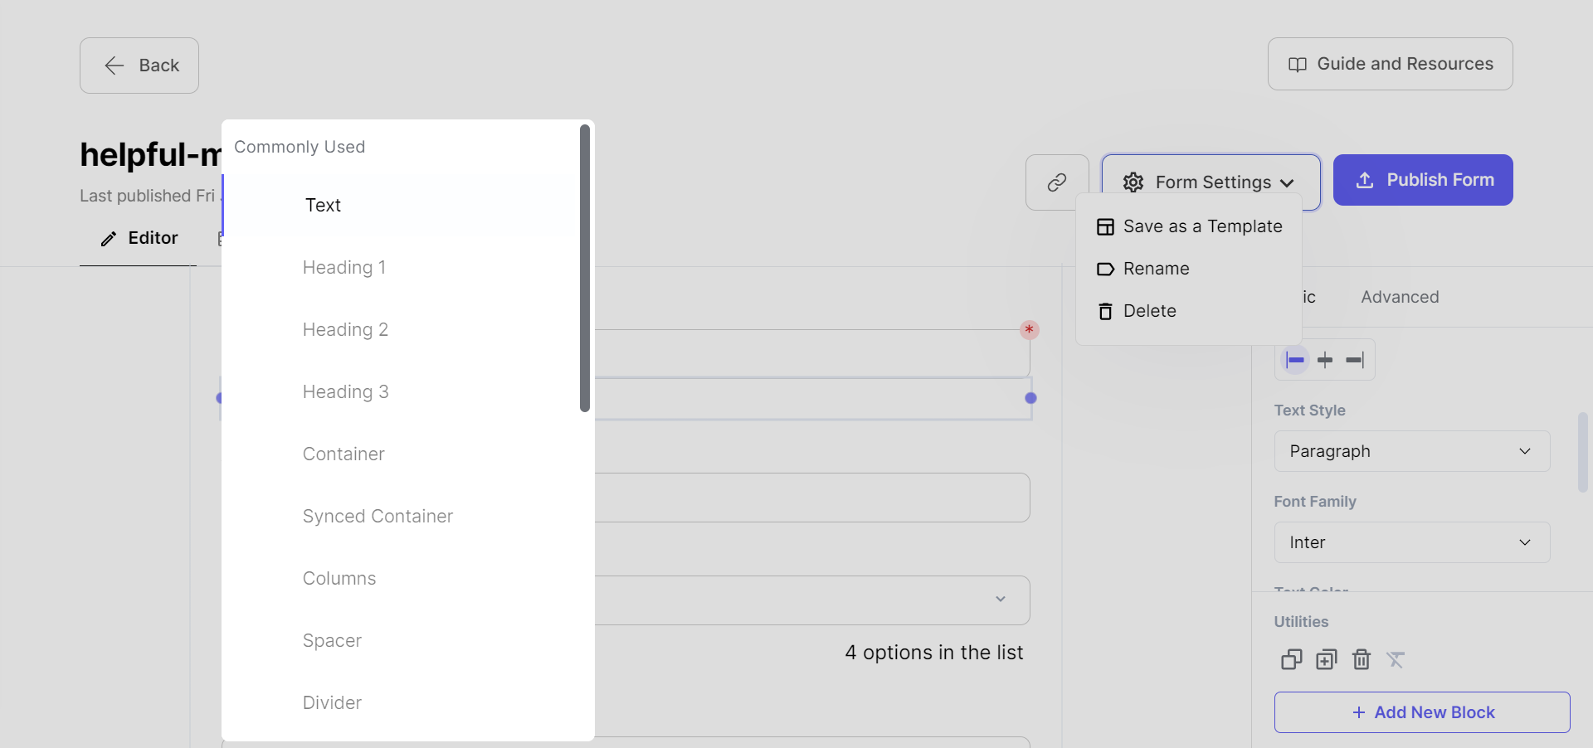Open the Inter font family dropdown
Screen dimensions: 1593x748
[1411, 542]
